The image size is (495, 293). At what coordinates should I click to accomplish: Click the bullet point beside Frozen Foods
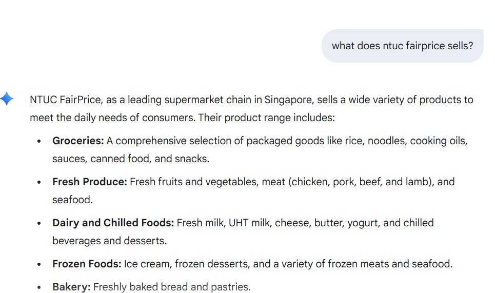click(39, 264)
